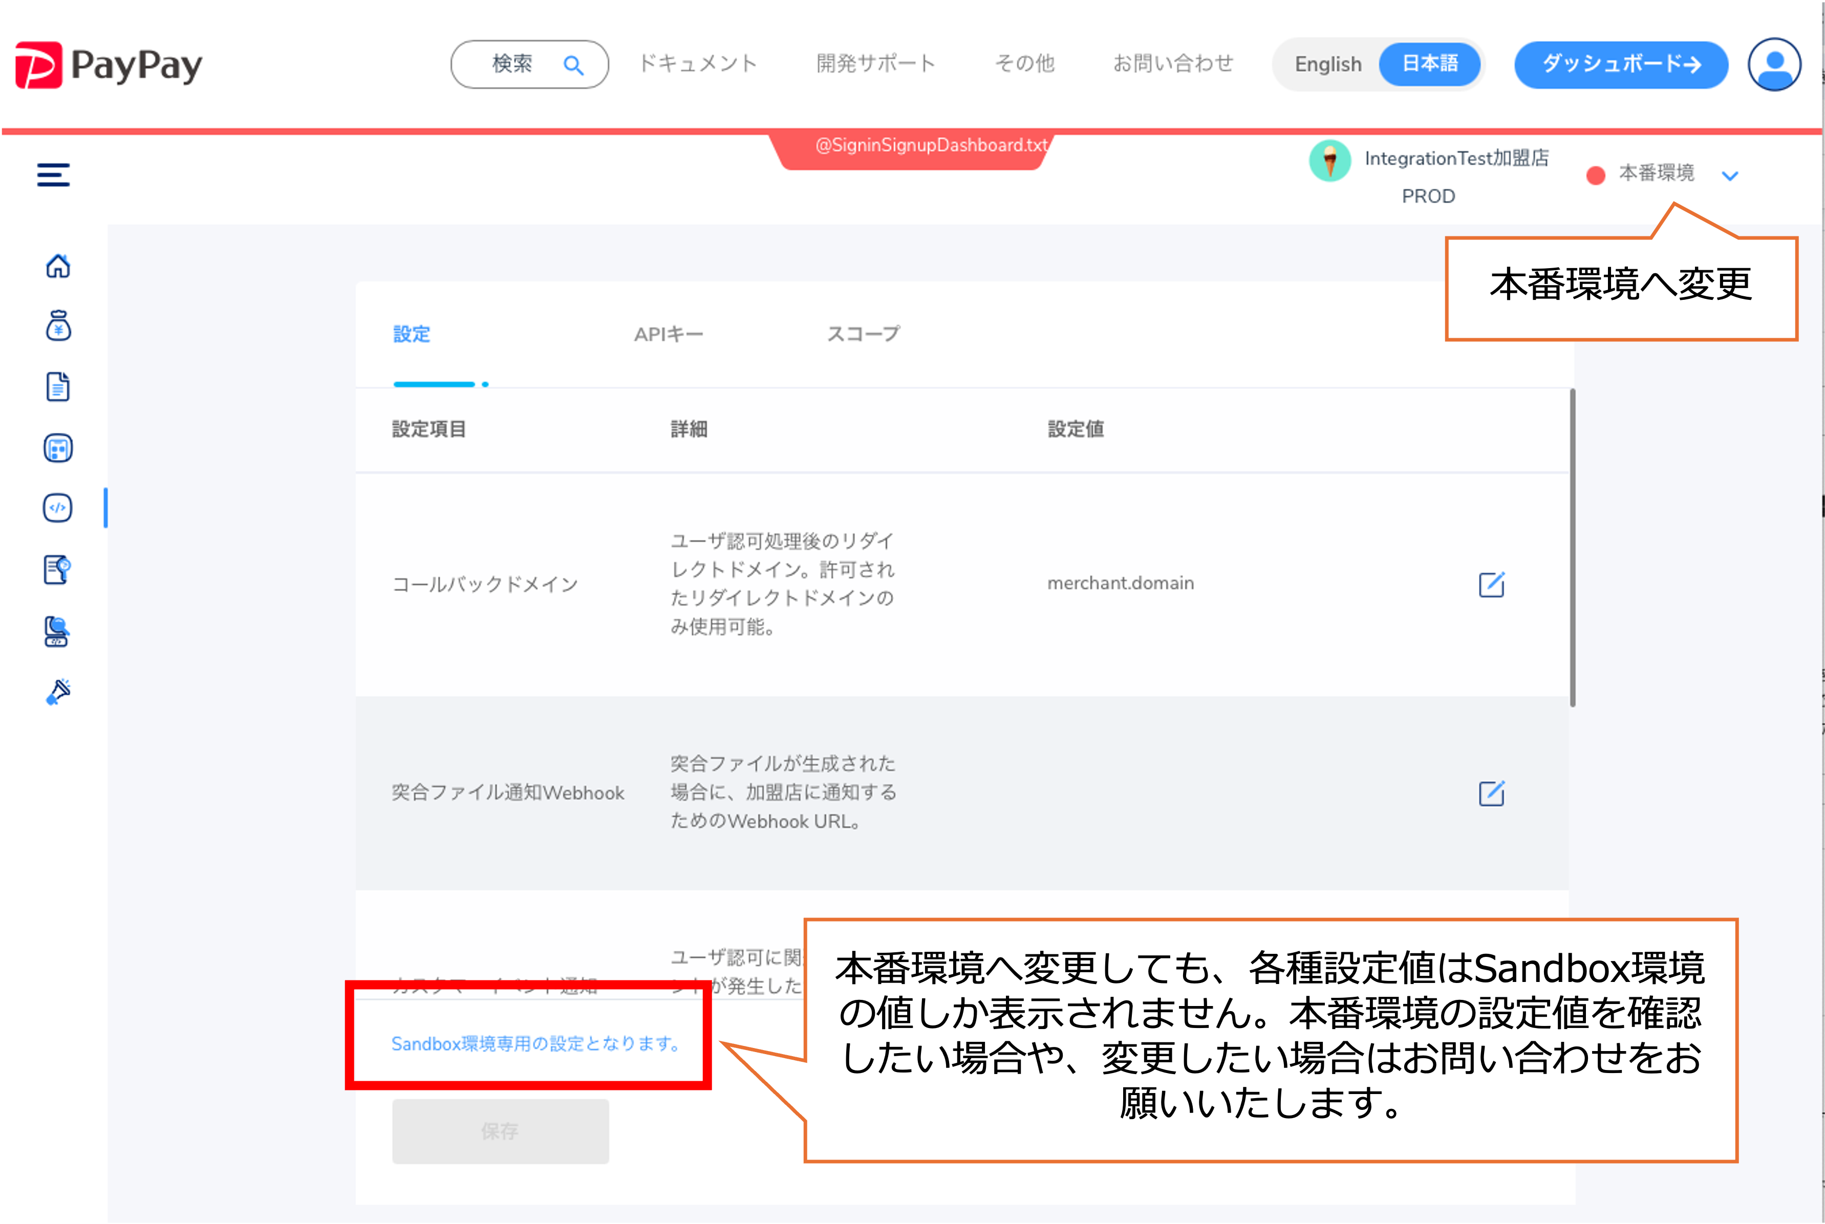Click the PROD label under merchant name

pos(1428,196)
